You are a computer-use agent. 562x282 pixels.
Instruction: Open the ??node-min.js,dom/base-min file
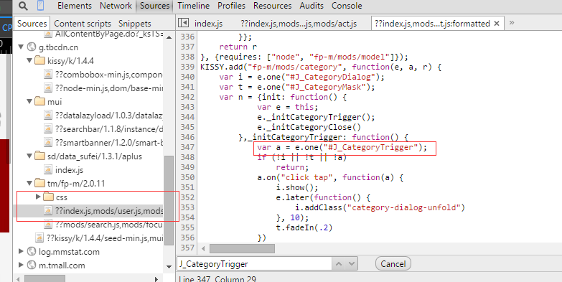pos(109,88)
